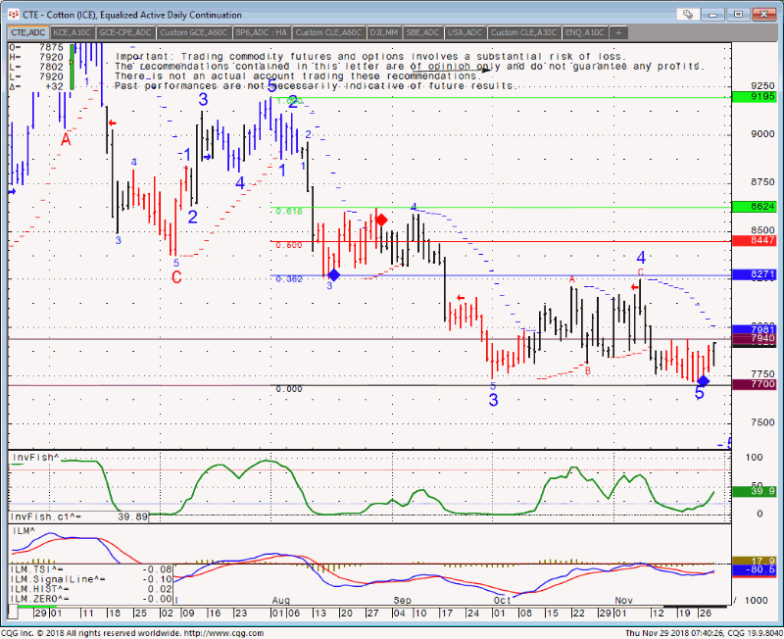This screenshot has height=639, width=784.
Task: Click the large blue 4 wave label in November
Action: tap(641, 258)
